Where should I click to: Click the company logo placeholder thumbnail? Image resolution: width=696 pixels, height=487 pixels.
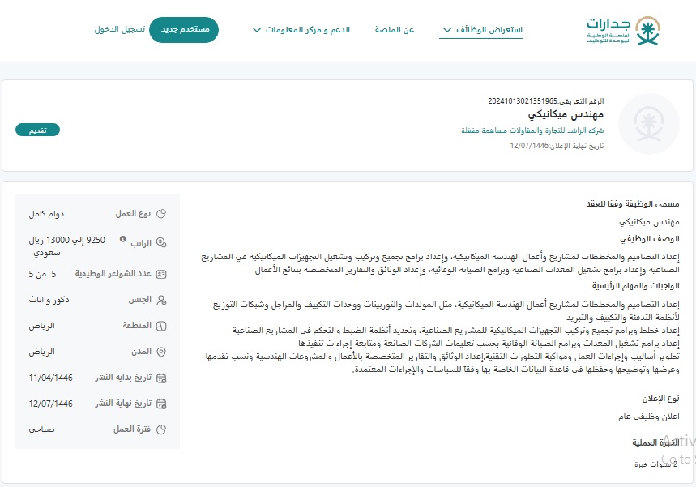click(648, 124)
